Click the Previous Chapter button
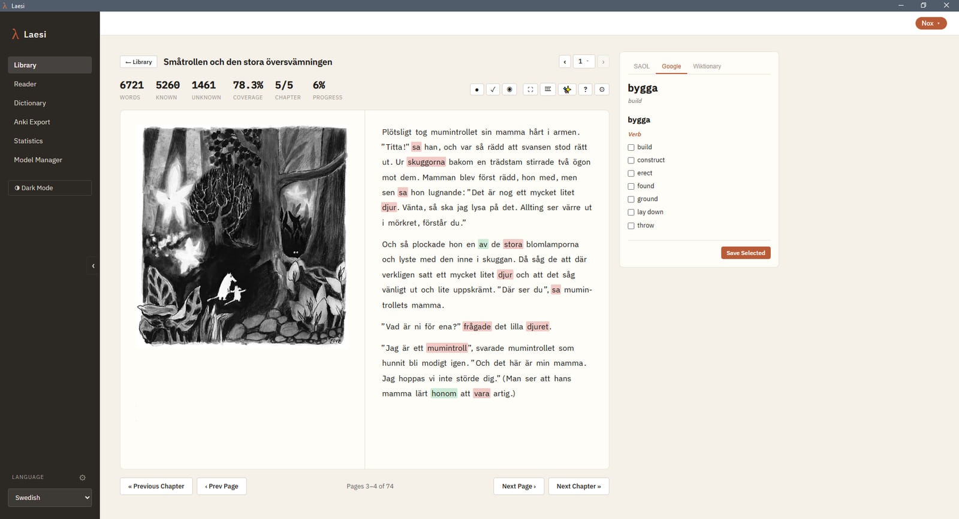This screenshot has width=959, height=519. coord(156,486)
